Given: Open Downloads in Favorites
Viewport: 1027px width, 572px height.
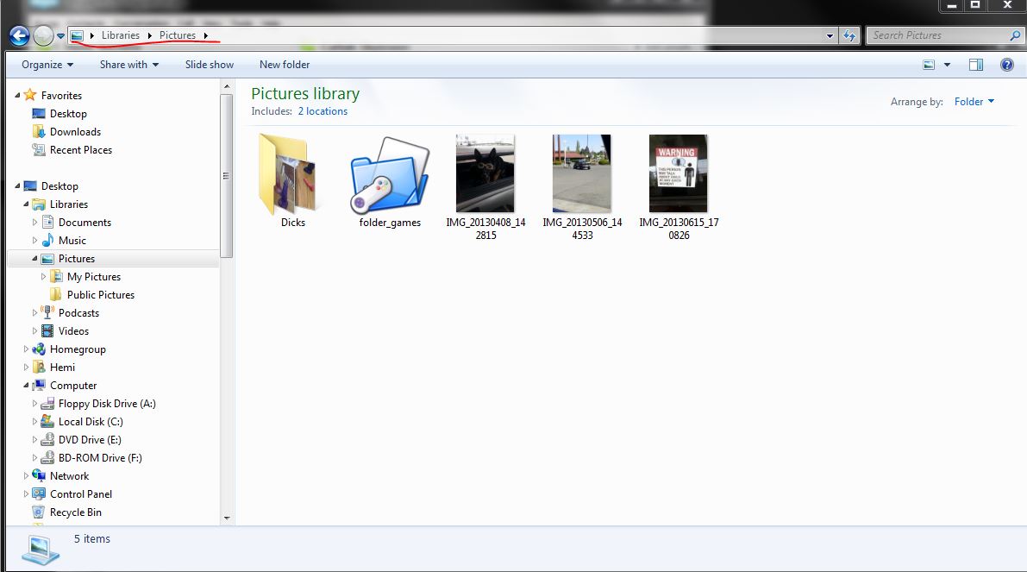Looking at the screenshot, I should pos(75,132).
